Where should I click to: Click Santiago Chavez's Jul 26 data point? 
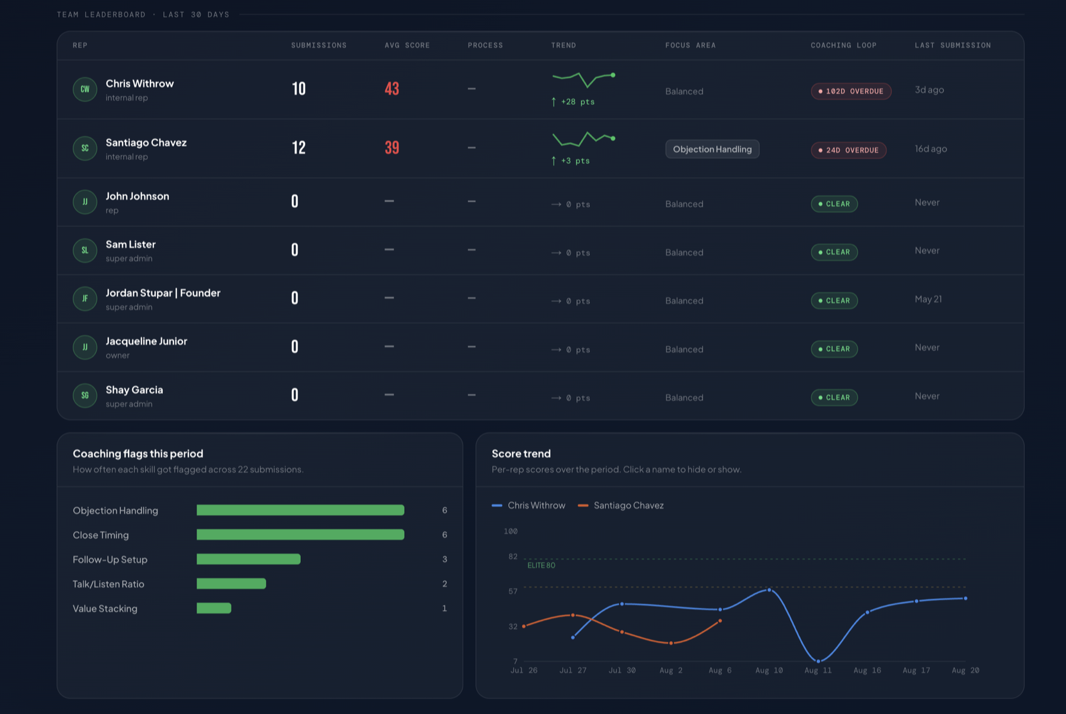[524, 626]
